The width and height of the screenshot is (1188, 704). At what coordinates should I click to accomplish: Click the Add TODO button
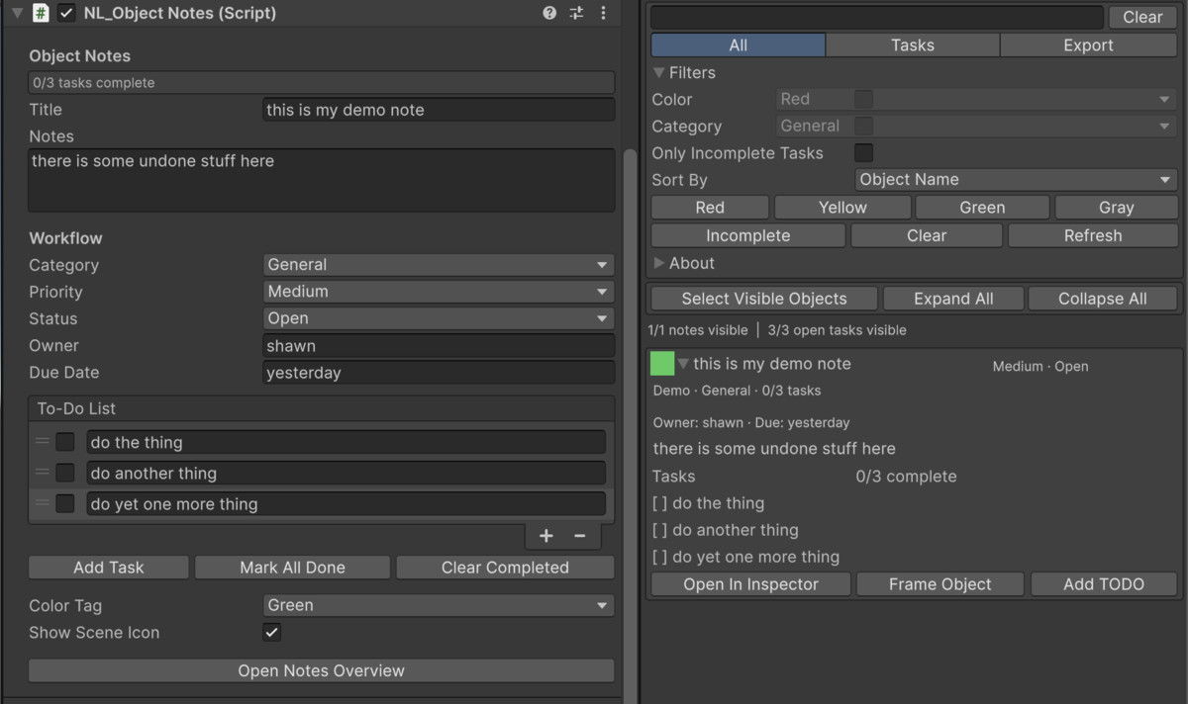pyautogui.click(x=1104, y=584)
